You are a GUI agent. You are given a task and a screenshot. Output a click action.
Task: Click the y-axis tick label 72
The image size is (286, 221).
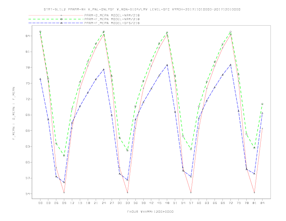coord(27,99)
